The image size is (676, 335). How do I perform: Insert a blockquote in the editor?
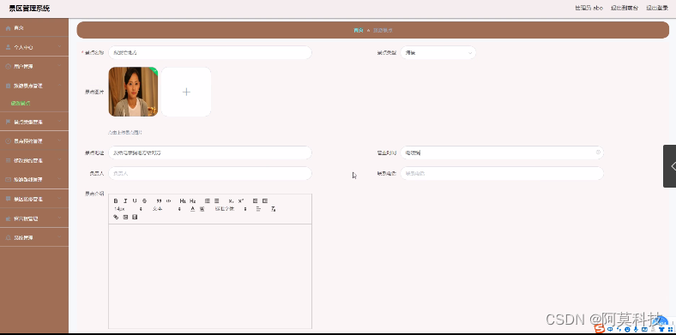tap(159, 201)
